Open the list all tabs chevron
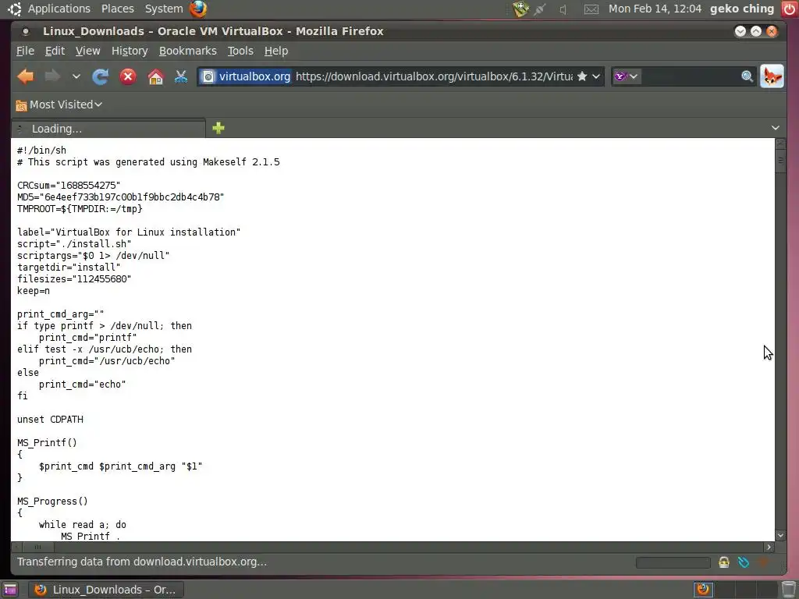 click(x=775, y=128)
